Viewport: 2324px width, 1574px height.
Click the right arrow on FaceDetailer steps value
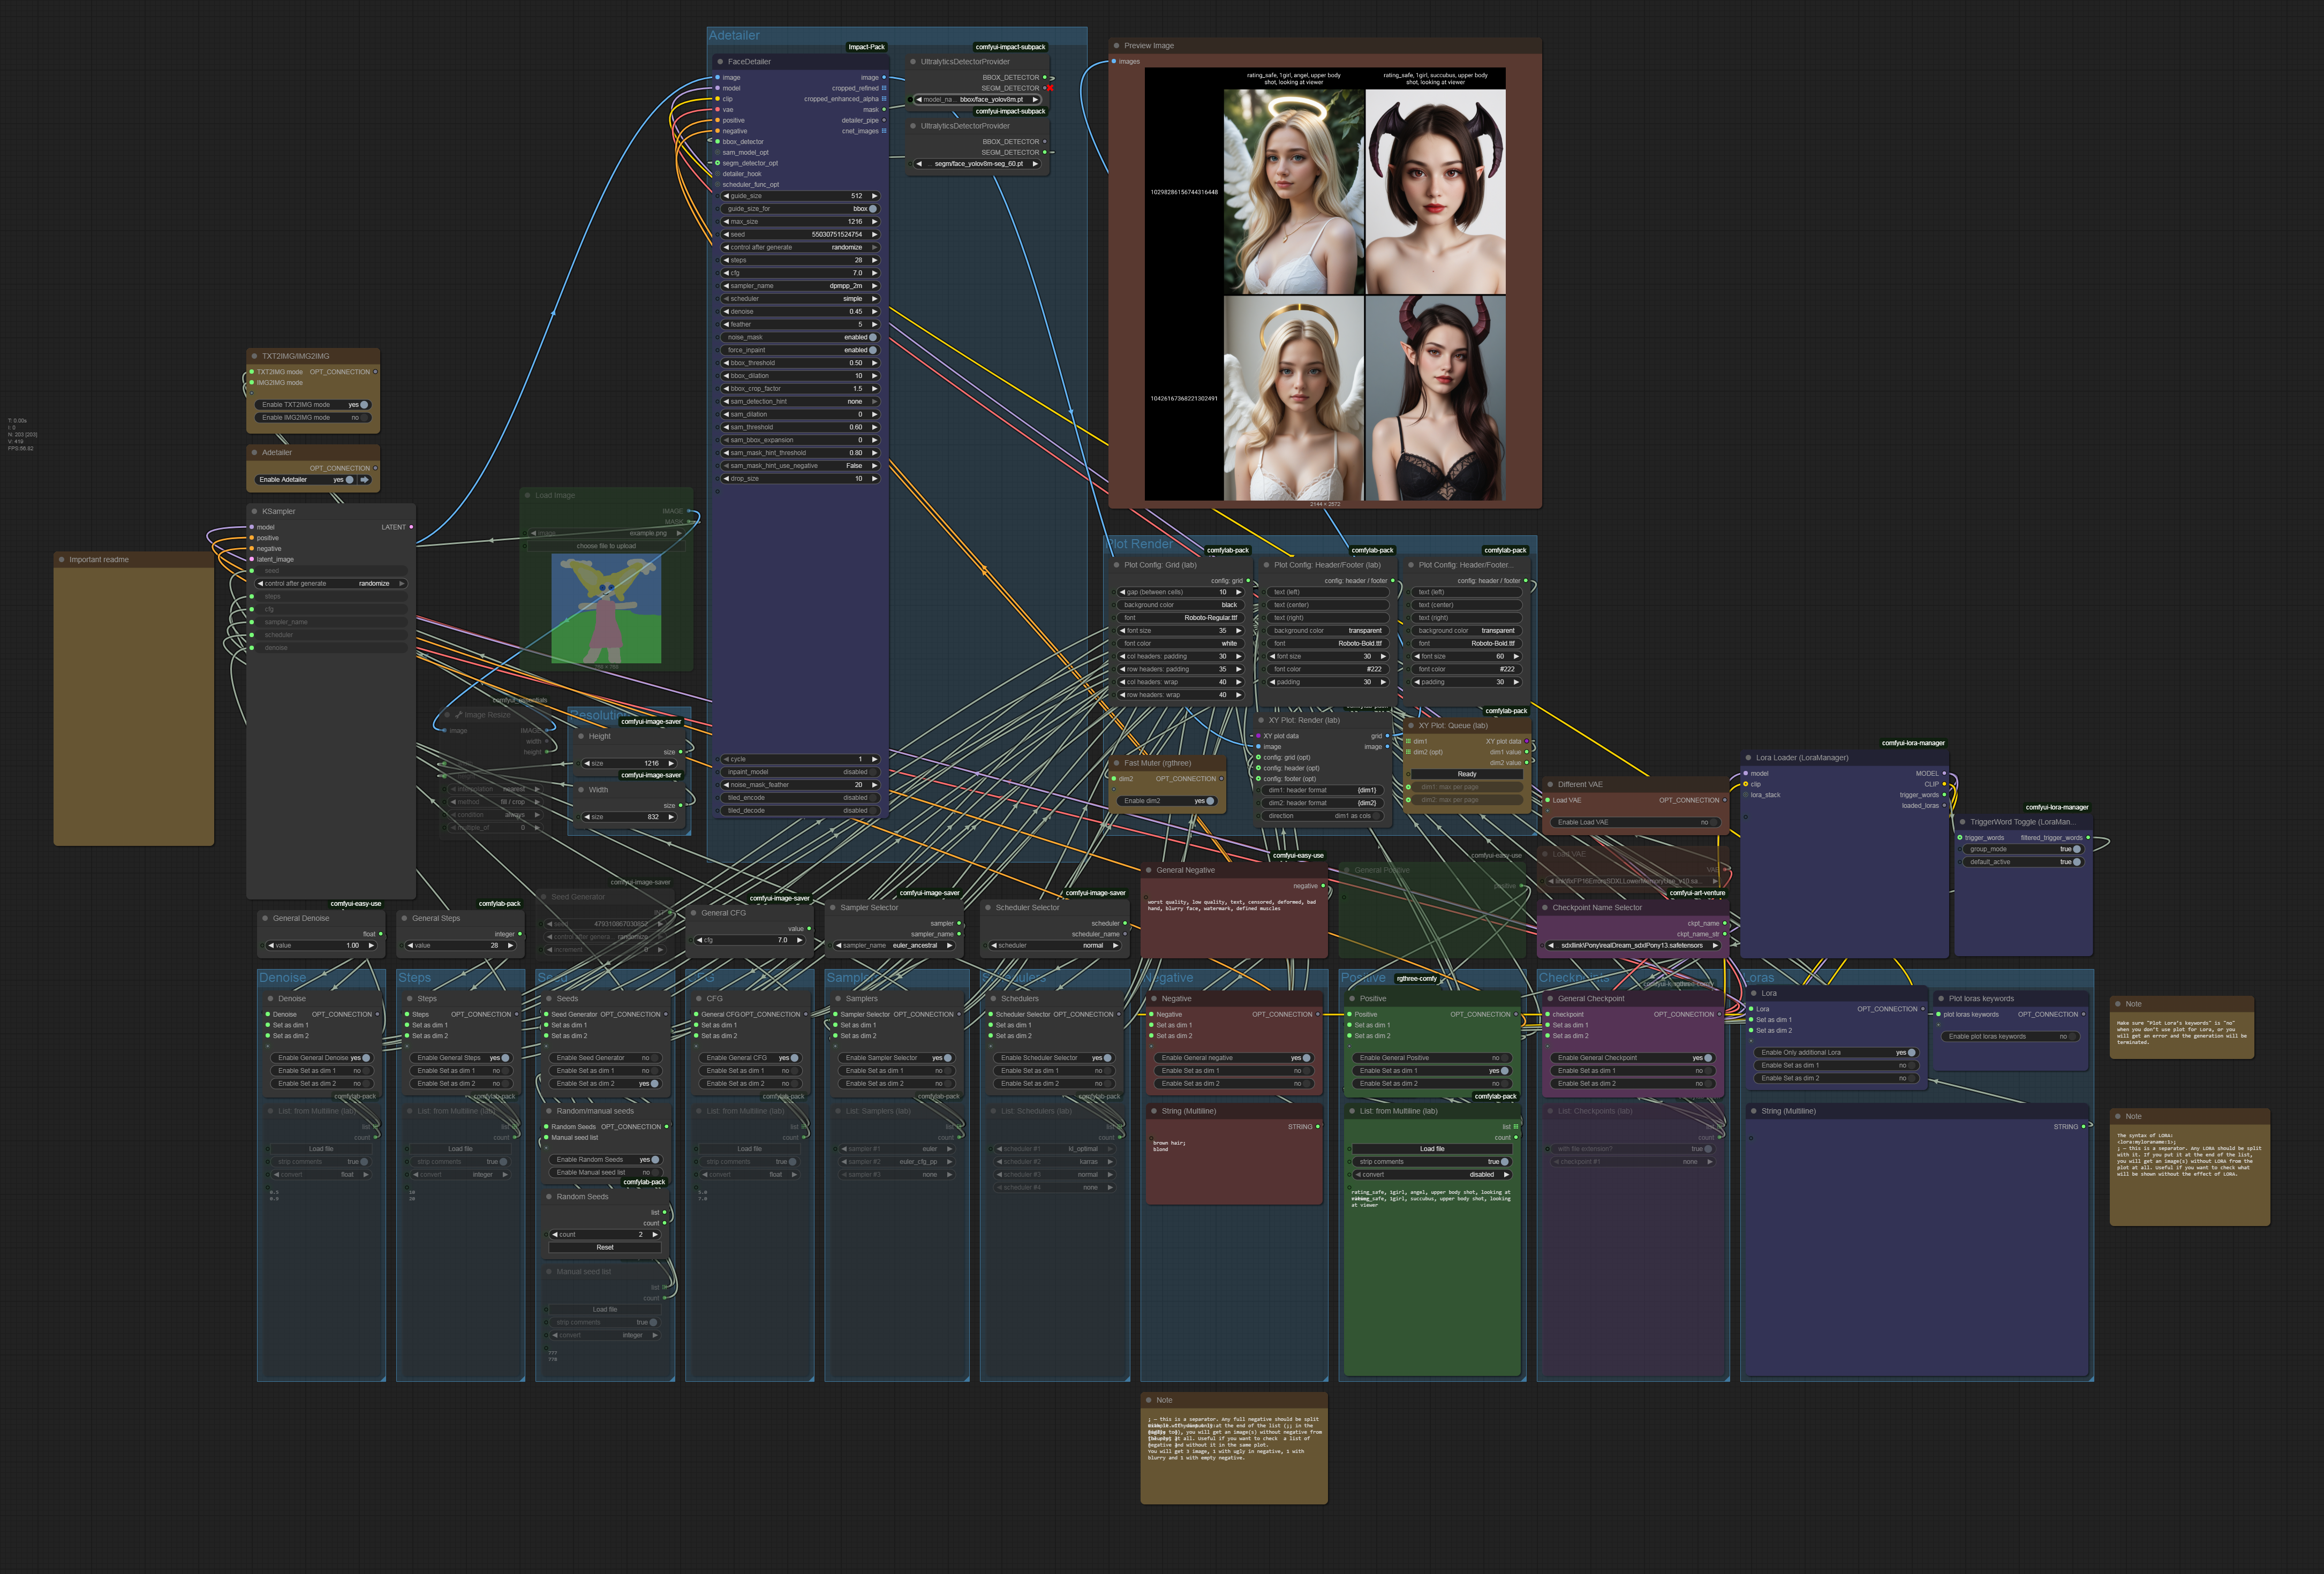coord(874,260)
